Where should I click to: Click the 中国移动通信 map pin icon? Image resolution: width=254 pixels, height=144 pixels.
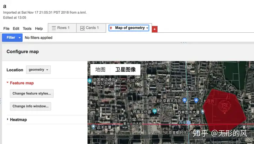pyautogui.click(x=90, y=81)
